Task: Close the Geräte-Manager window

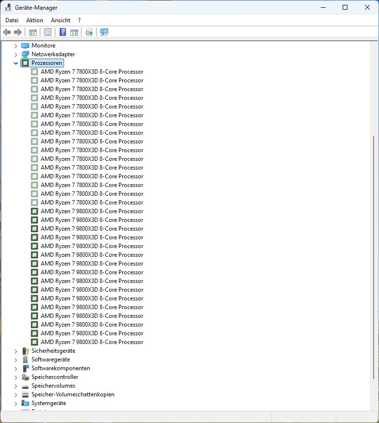Action: pos(367,8)
